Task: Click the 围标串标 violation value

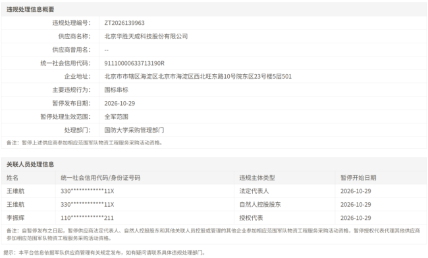Action: coord(117,90)
